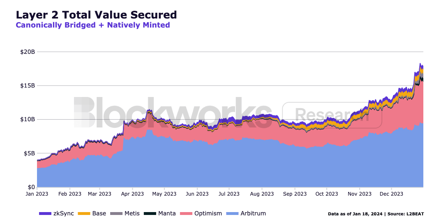Click the 'Canonically Bridged + Natively Minted' subtitle
The height and width of the screenshot is (224, 448).
click(x=92, y=25)
